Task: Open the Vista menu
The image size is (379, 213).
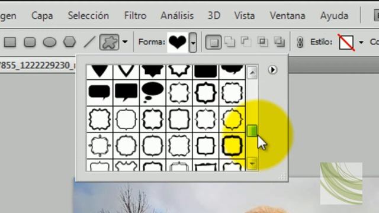Action: click(244, 16)
